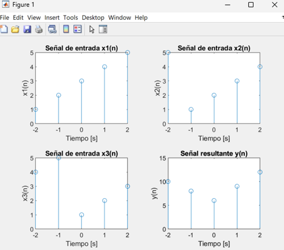Toggle the Edit Plot arrow tool

(92, 29)
